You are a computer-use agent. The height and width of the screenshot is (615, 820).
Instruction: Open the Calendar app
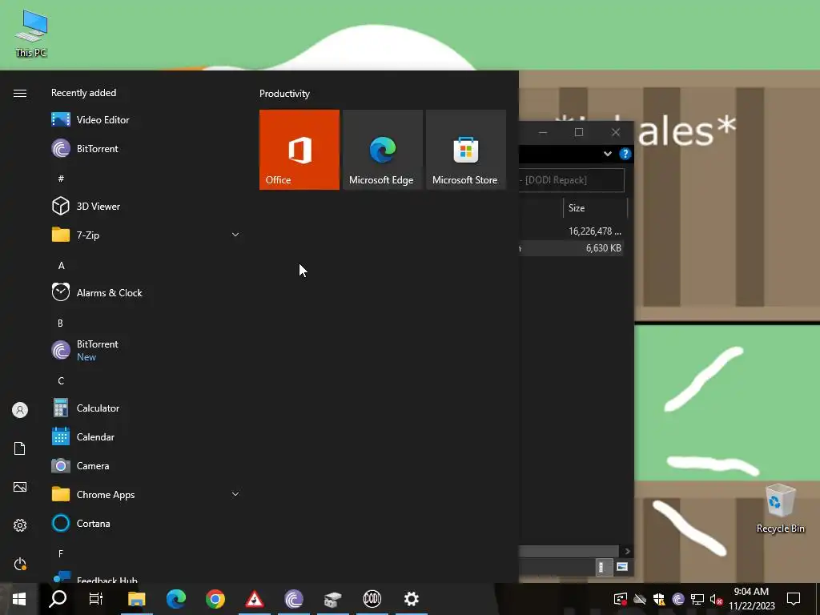(146, 436)
